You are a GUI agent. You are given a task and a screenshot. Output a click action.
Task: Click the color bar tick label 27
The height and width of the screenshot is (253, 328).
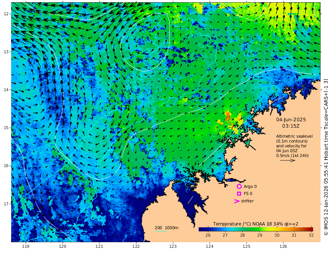pos(225,235)
